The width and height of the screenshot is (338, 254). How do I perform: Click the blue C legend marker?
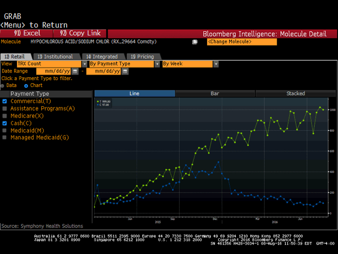(x=98, y=105)
